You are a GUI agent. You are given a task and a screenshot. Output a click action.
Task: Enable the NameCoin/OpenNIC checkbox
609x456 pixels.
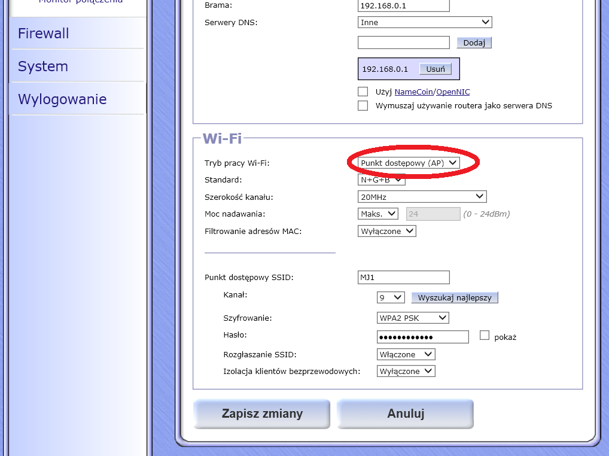[363, 92]
